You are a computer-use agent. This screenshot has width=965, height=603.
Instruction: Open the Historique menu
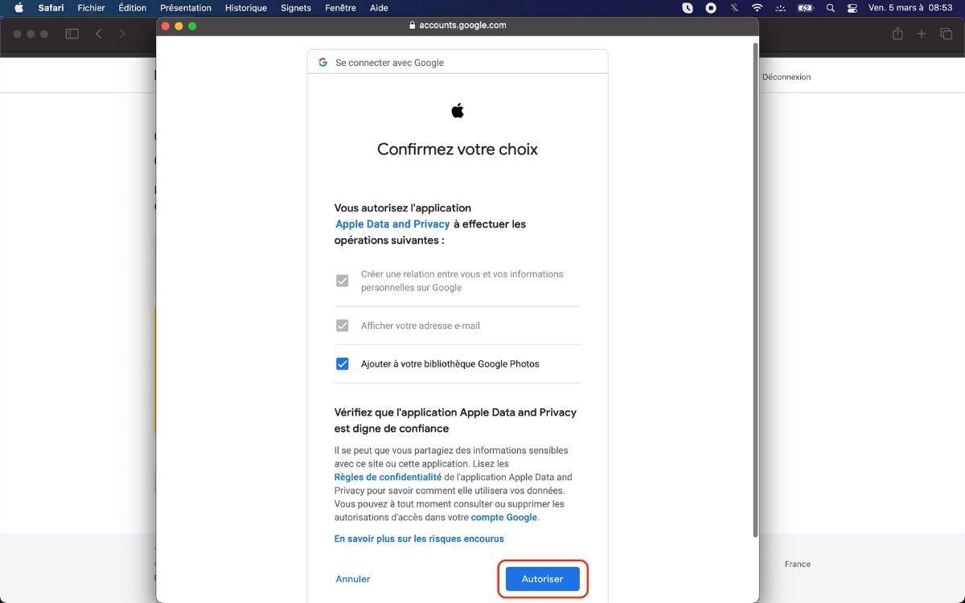point(246,8)
